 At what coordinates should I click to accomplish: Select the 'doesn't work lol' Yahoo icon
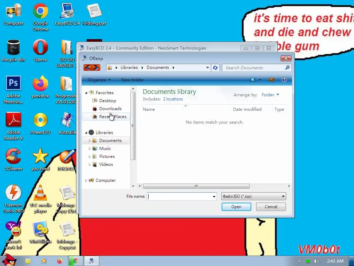pos(13,235)
